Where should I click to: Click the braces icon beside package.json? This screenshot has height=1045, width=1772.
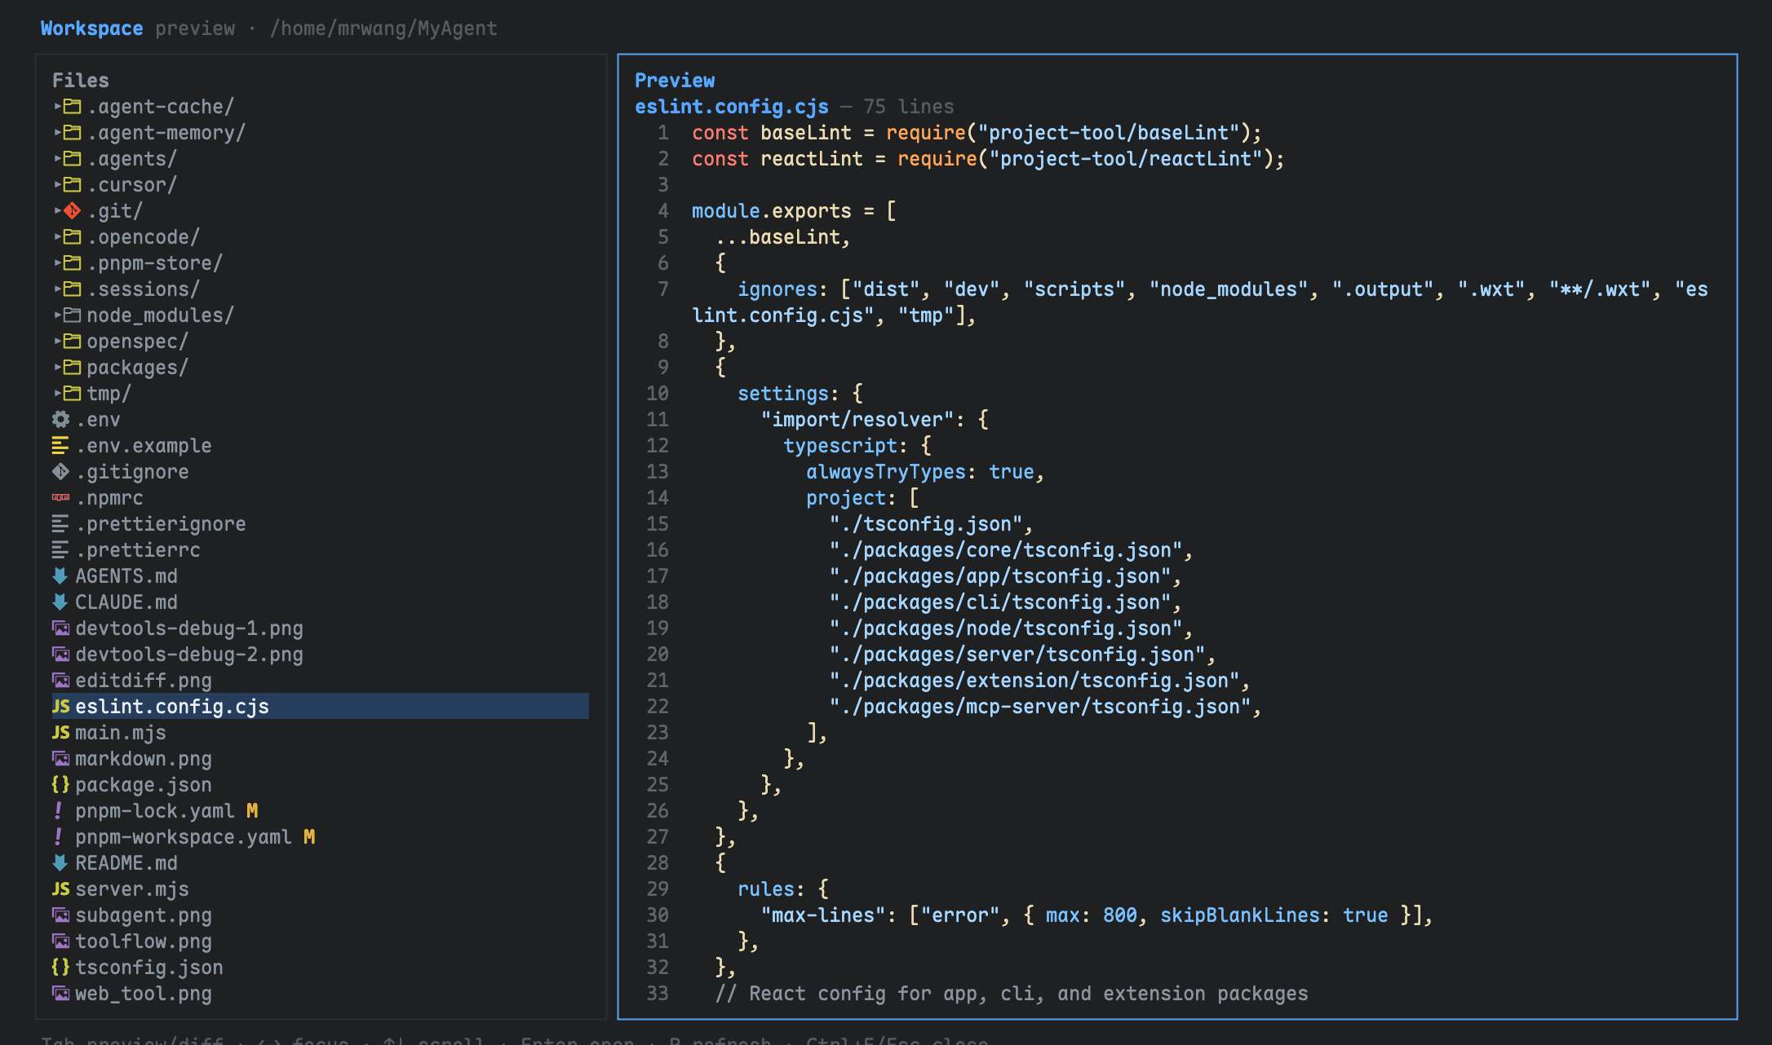point(60,785)
